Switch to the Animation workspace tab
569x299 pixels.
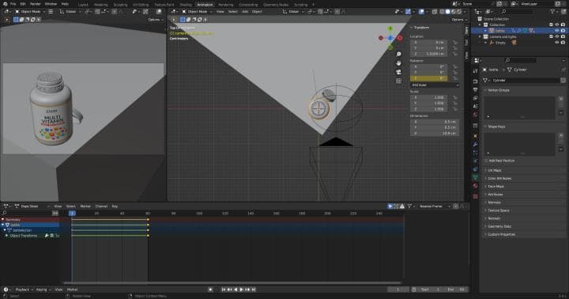point(205,5)
